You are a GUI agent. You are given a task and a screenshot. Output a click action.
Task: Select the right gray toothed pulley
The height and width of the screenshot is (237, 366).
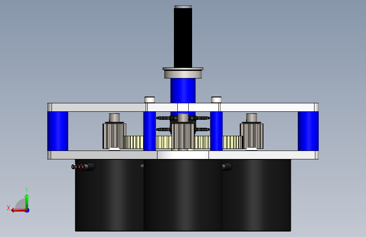pyautogui.click(x=252, y=136)
